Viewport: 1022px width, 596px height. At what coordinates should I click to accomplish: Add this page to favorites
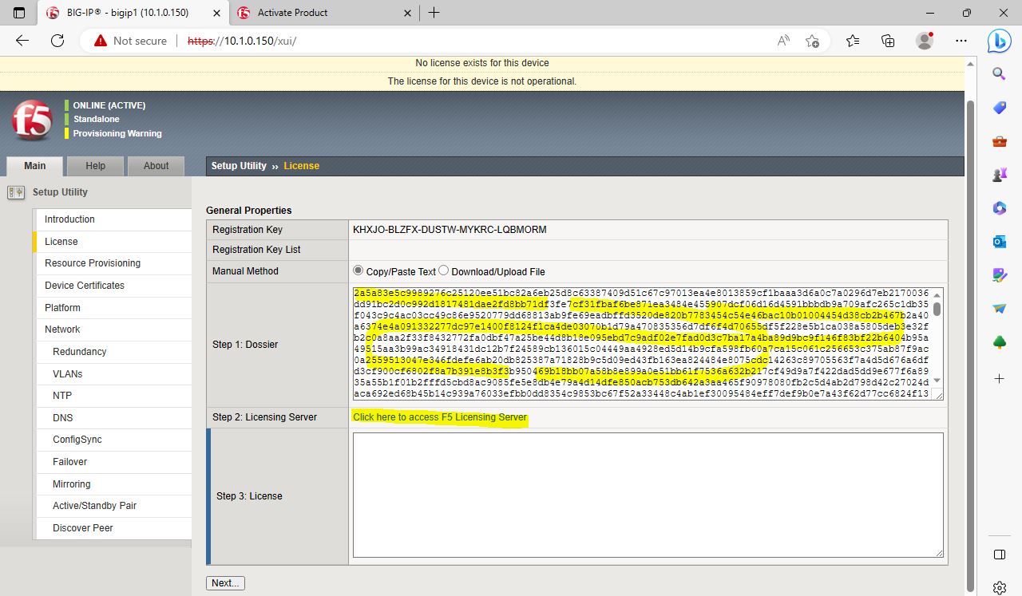click(812, 41)
